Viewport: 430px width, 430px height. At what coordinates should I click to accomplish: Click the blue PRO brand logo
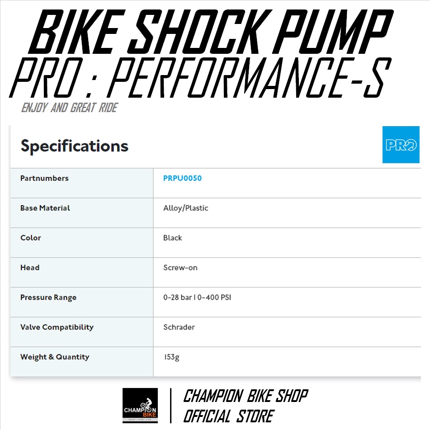(401, 145)
